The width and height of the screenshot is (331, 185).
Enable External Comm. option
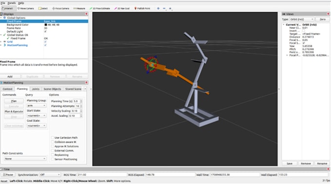[53, 150]
